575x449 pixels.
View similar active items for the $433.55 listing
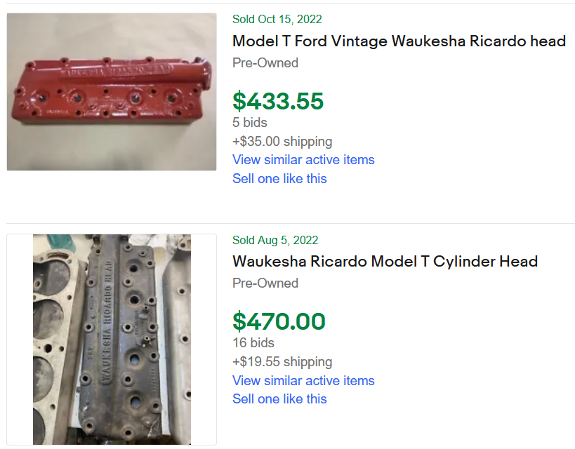pos(303,160)
